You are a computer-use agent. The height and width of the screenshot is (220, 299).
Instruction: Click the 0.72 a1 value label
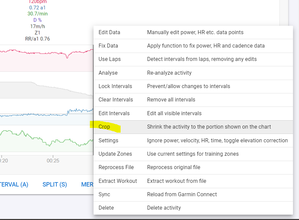point(37,8)
